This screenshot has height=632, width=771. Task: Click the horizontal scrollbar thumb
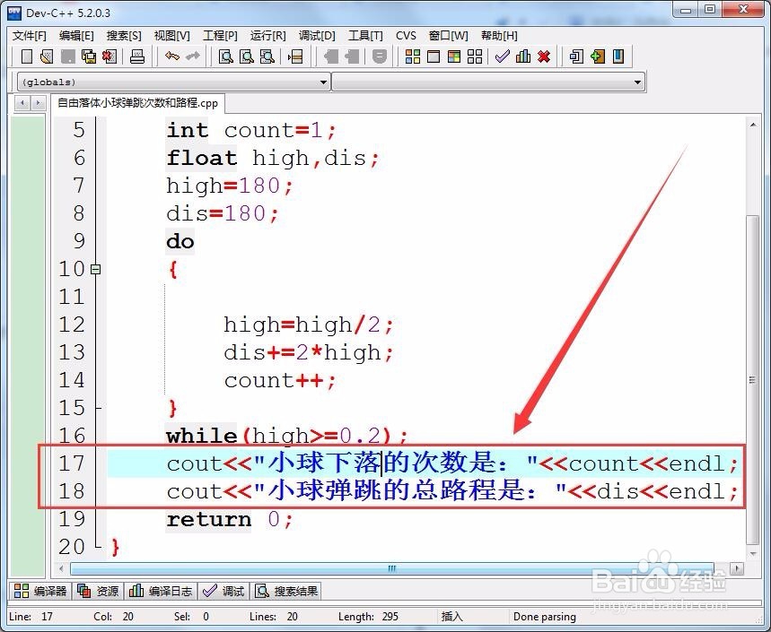tap(392, 568)
